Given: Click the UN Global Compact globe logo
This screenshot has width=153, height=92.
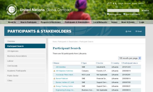Looking at the screenshot, I should [x=12, y=10].
